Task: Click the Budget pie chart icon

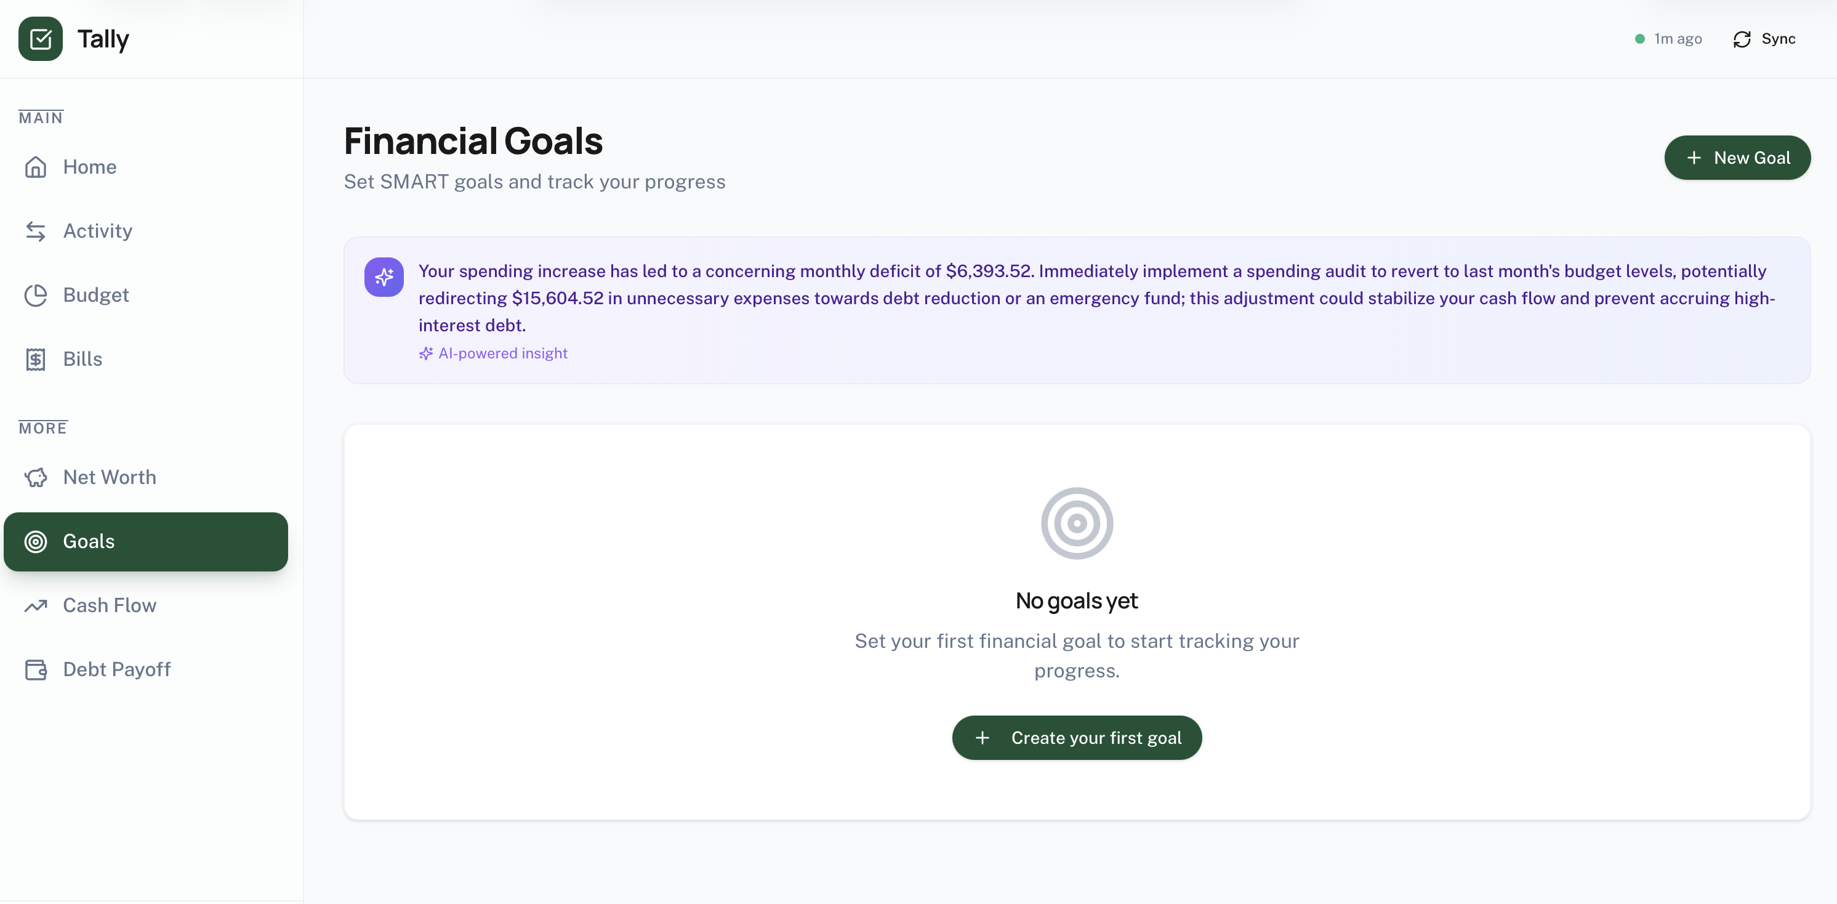Action: pyautogui.click(x=36, y=295)
